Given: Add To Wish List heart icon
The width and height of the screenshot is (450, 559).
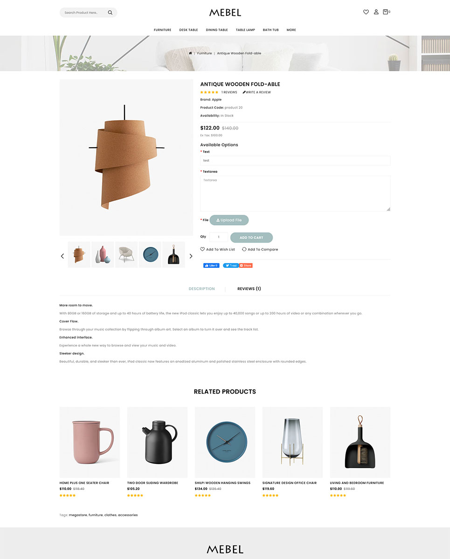Looking at the screenshot, I should coord(202,249).
